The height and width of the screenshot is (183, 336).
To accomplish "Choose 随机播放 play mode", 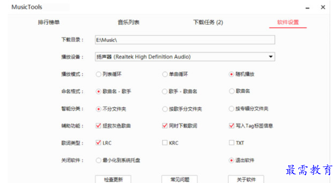I will pos(231,74).
